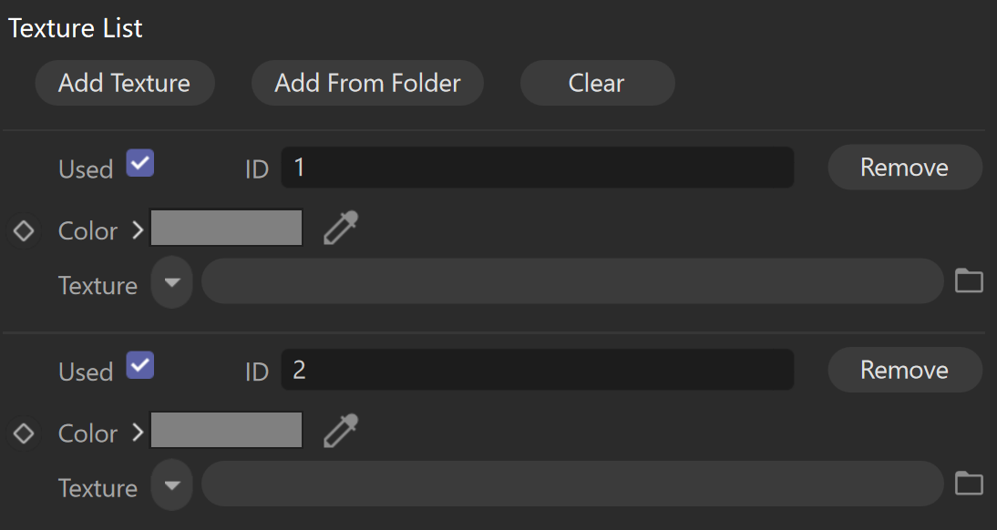Browse folder for texture ID 1

coord(969,280)
